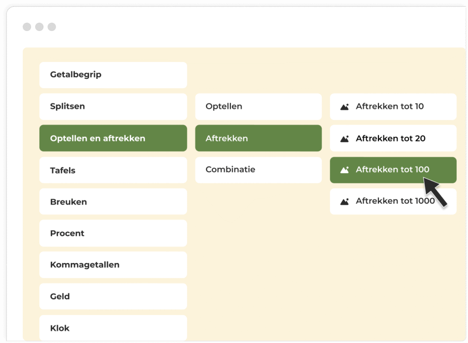
Task: Select the Getalbegrip topic
Action: coord(113,75)
